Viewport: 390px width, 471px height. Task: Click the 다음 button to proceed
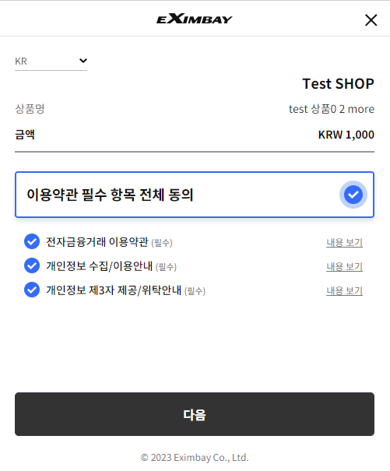(195, 414)
